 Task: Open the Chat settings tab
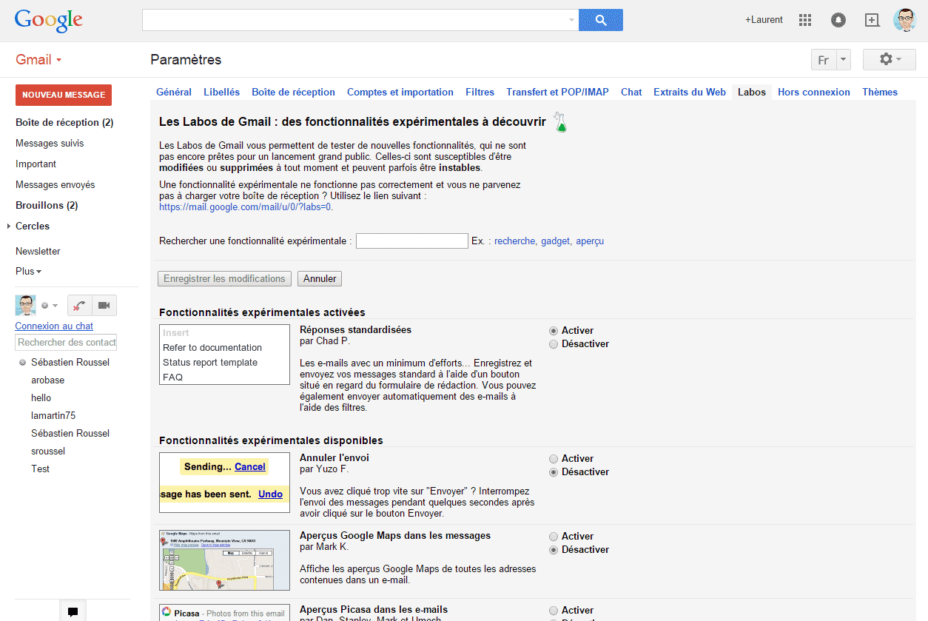tap(631, 93)
